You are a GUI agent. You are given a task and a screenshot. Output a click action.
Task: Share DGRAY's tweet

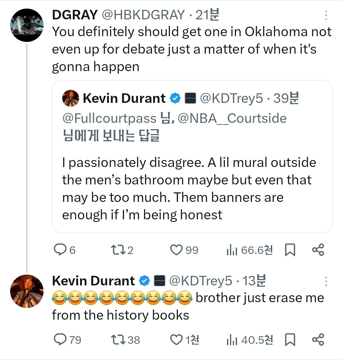point(318,250)
